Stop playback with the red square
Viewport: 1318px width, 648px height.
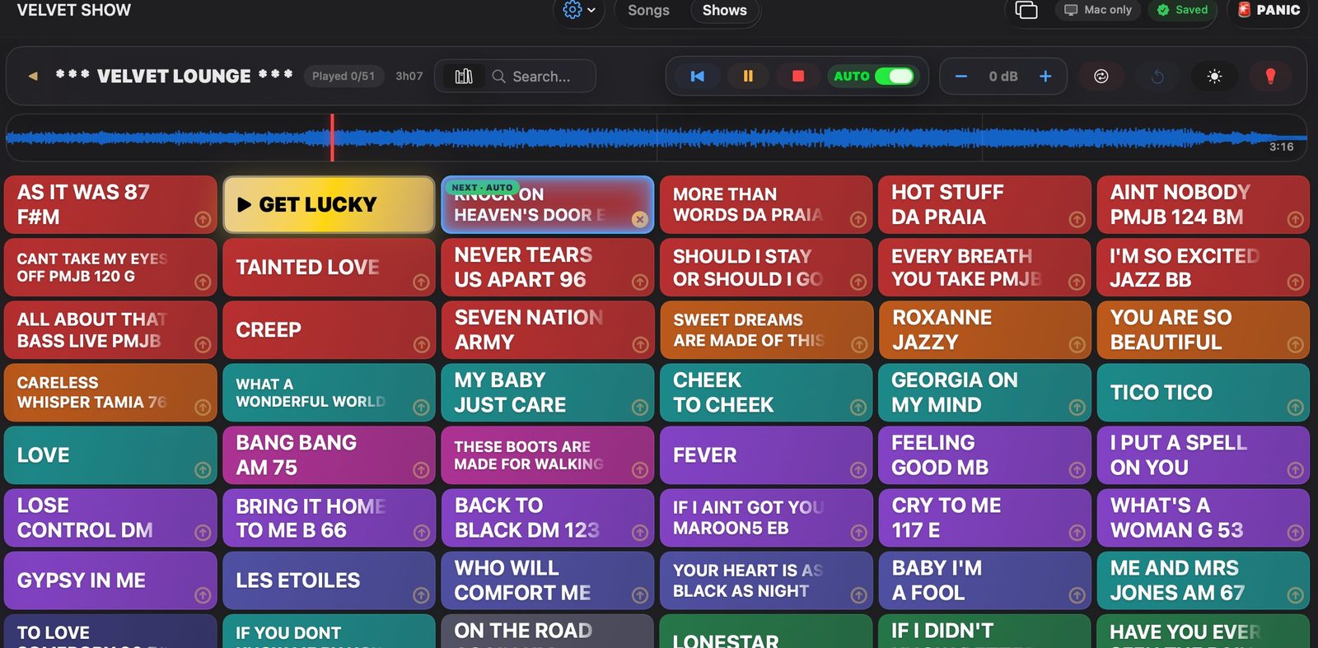[x=798, y=76]
